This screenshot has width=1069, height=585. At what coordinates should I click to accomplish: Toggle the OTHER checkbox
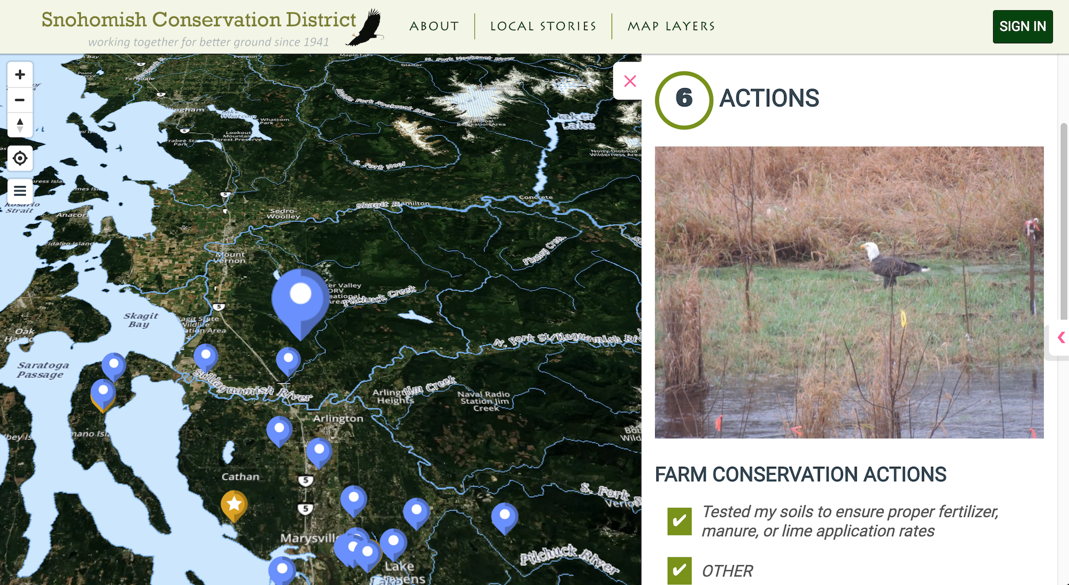[679, 571]
